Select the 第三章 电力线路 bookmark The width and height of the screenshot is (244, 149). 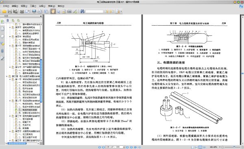click(x=26, y=77)
